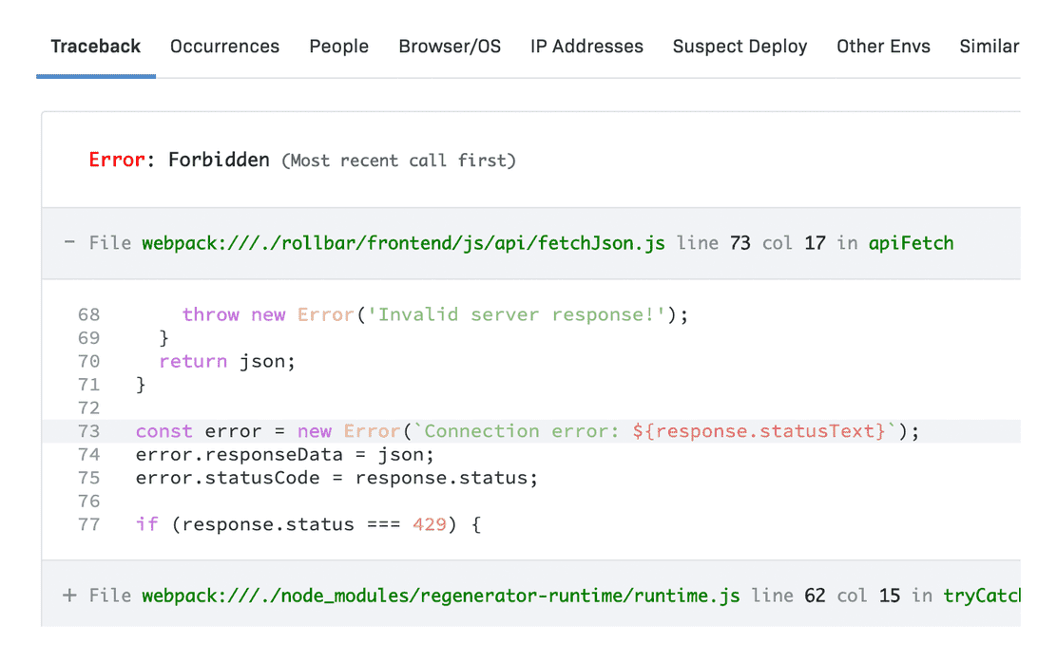Screen dimensions: 1057x663
Task: Click the highlighted 'Connection error' code line
Action: (528, 431)
